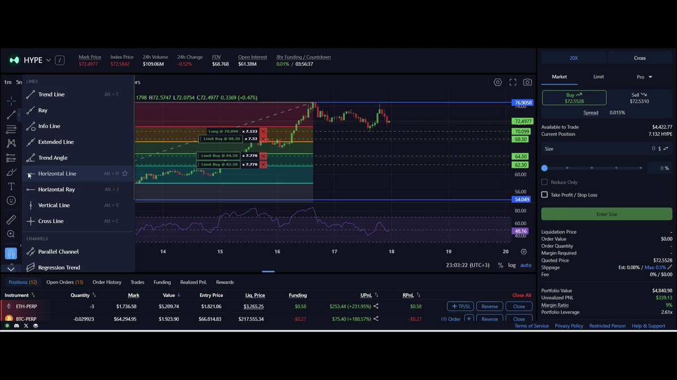Reverse the ETH-PERP position
Viewport: 677px width, 380px height.
[x=490, y=306]
